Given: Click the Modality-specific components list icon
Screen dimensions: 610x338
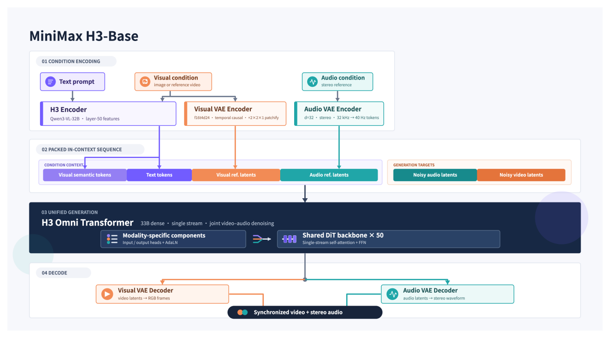Looking at the screenshot, I should click(112, 239).
